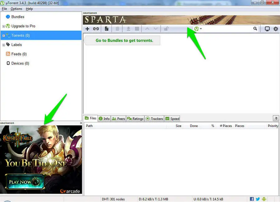
Task: Click the Add Torrent plus icon
Action: 87,29
